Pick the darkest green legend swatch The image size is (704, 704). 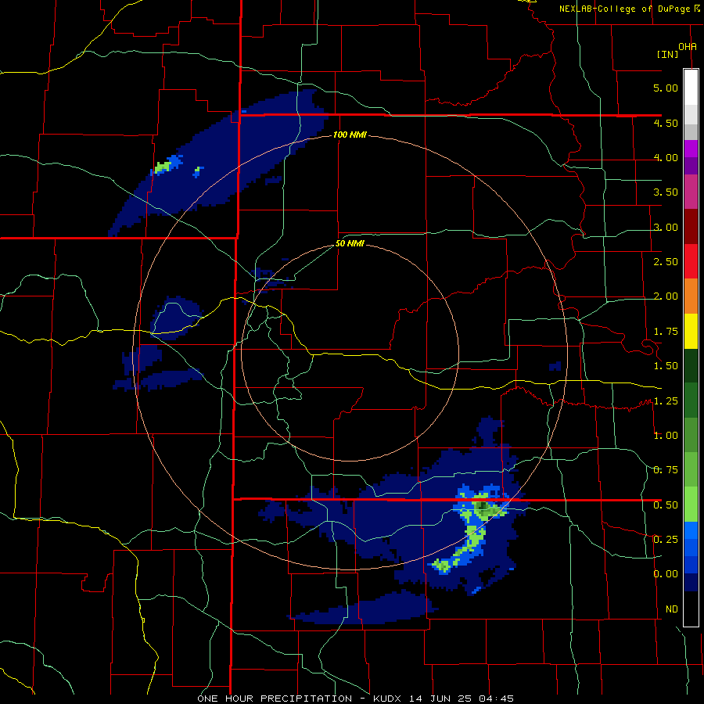tap(691, 365)
